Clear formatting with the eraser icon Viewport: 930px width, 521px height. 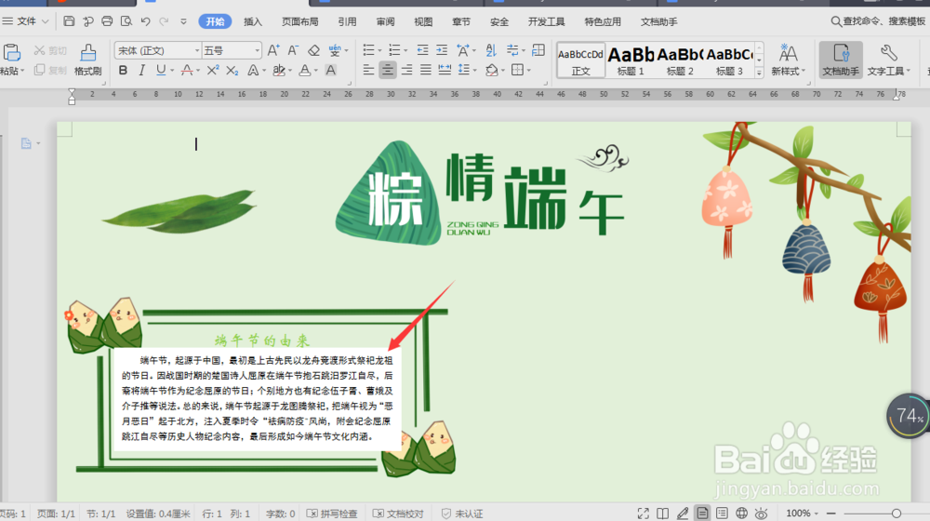coord(313,50)
